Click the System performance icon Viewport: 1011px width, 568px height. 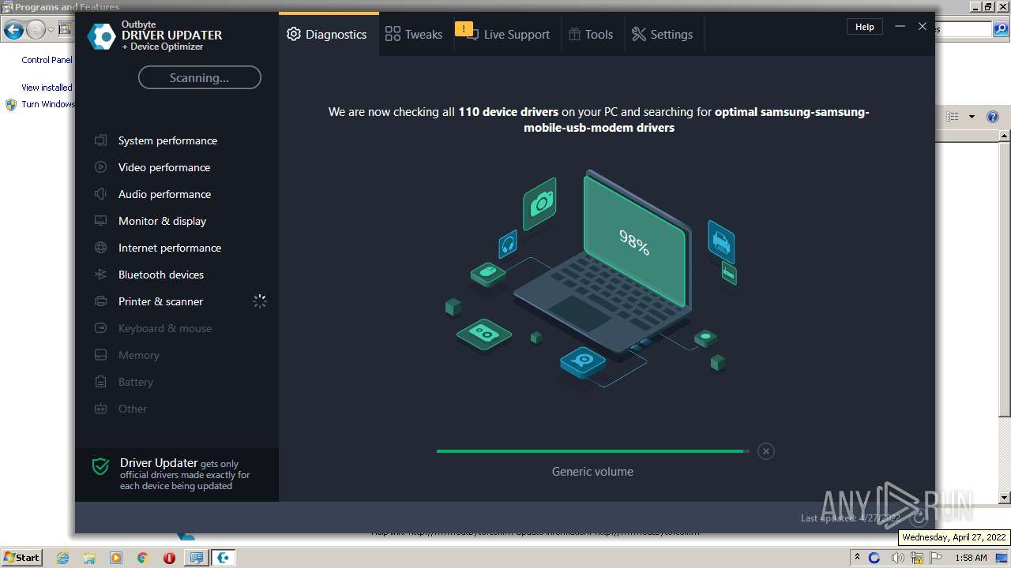[100, 140]
